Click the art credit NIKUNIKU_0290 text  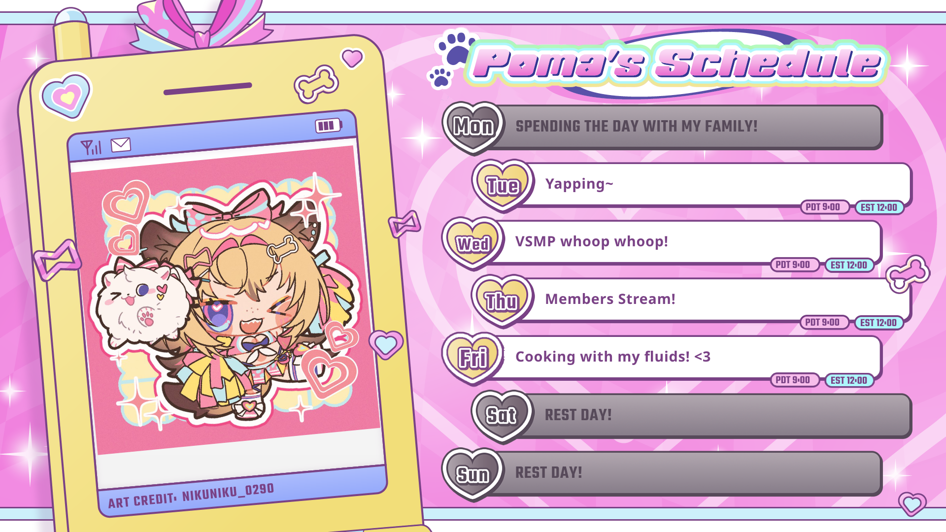click(191, 496)
